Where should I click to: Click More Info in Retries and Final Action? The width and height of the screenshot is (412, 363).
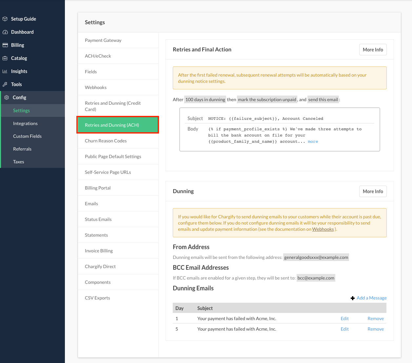(373, 50)
